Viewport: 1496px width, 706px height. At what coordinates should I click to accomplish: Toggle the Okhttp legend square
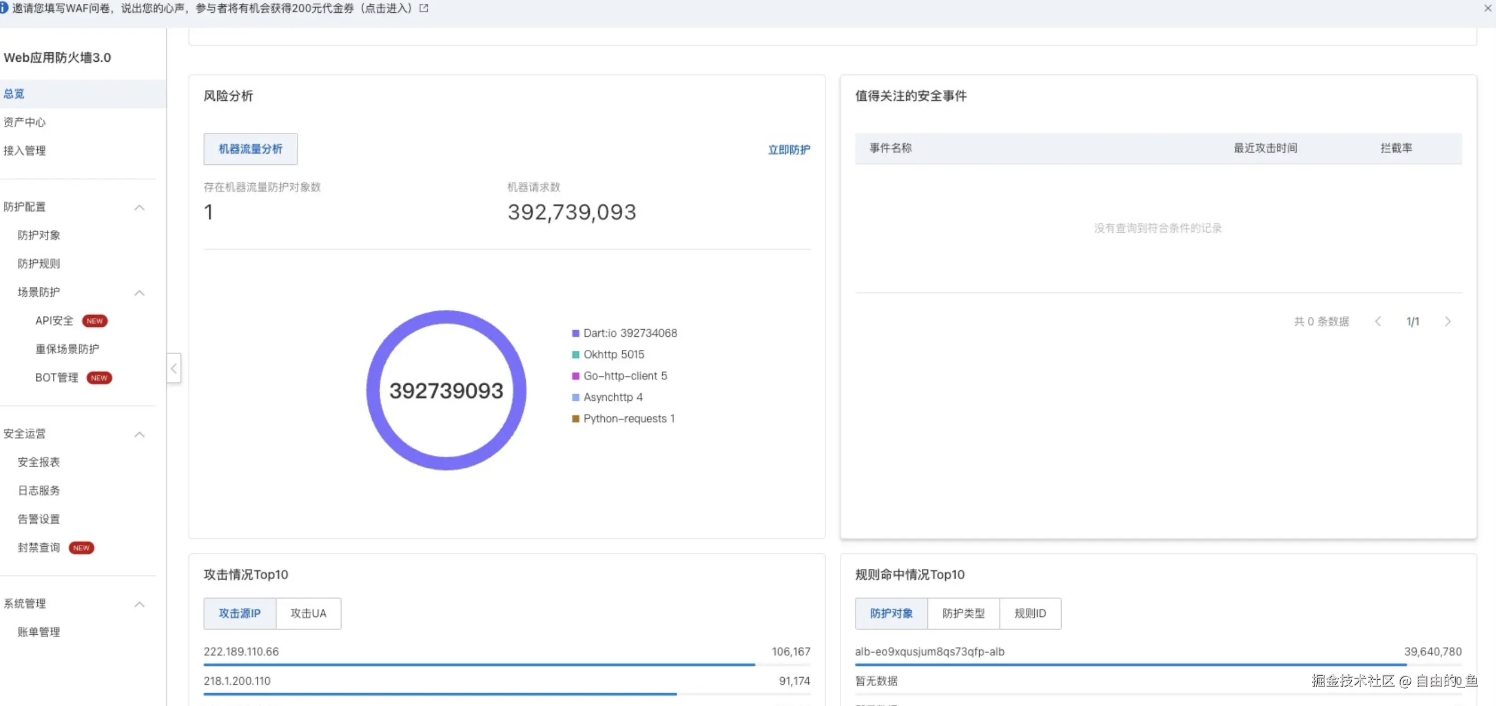[x=575, y=355]
